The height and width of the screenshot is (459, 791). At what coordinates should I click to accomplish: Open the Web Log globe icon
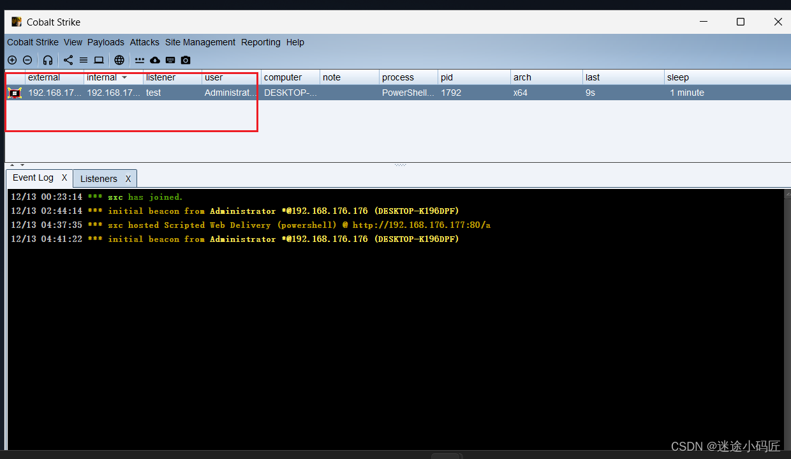[x=119, y=59]
